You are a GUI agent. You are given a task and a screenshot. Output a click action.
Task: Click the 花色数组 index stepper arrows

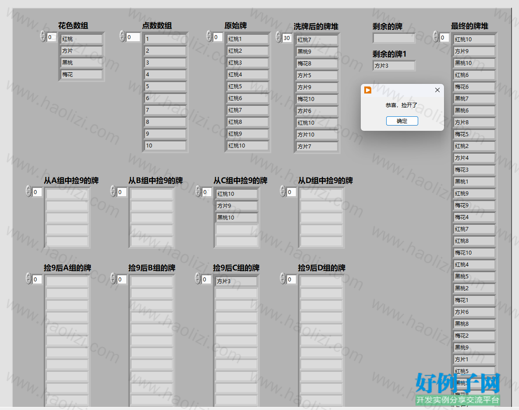coord(43,36)
